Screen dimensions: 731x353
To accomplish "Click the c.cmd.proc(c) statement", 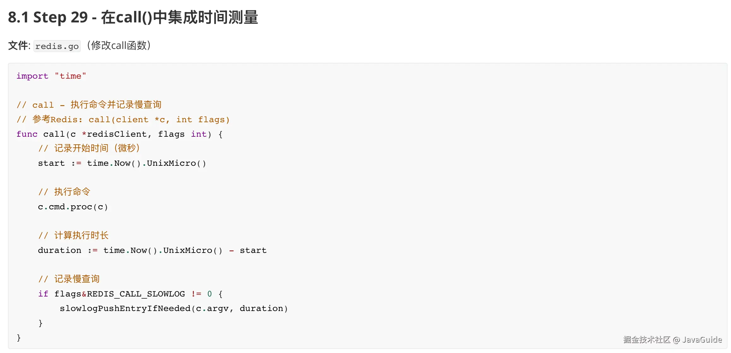I will pyautogui.click(x=73, y=207).
